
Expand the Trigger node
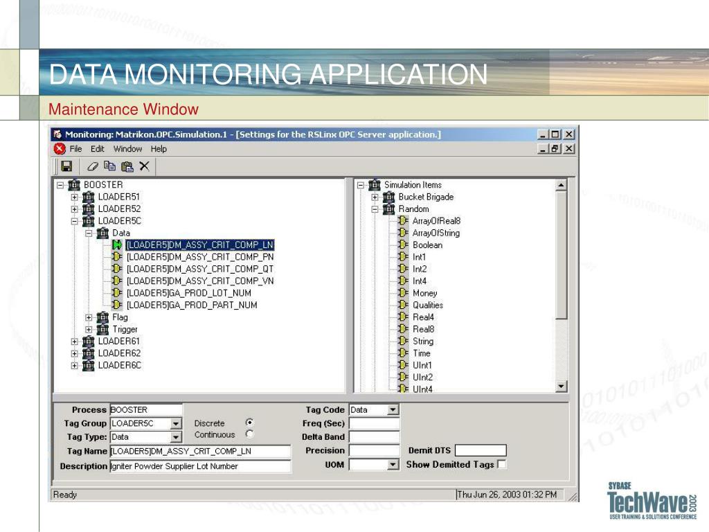pyautogui.click(x=89, y=330)
